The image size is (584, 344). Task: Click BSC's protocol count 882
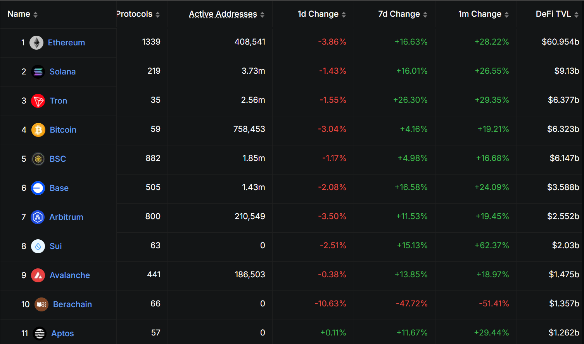coord(153,158)
